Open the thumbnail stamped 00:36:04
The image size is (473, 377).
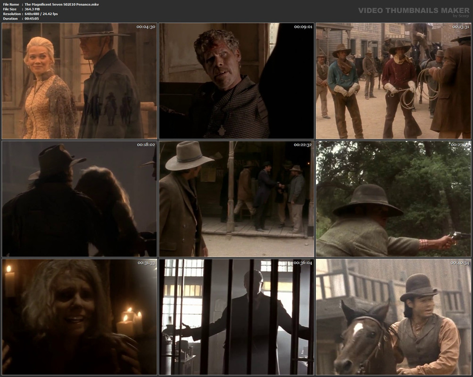click(237, 317)
